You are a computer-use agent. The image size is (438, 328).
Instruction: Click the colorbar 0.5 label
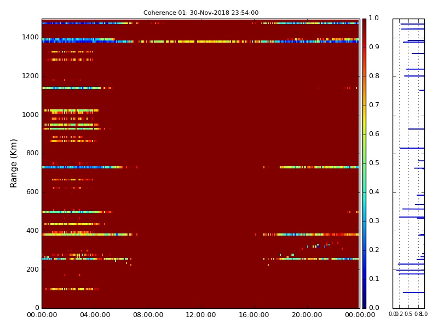[x=374, y=163]
